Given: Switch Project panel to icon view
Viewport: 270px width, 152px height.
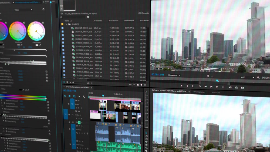Looking at the screenshot, I should tap(67, 82).
